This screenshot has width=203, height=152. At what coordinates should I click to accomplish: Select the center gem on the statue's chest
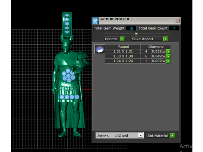(69, 76)
